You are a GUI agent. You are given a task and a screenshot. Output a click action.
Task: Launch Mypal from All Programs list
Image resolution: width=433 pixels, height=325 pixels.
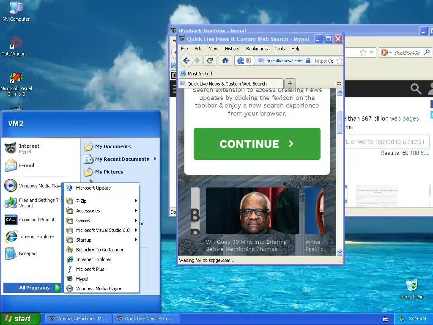pyautogui.click(x=101, y=279)
